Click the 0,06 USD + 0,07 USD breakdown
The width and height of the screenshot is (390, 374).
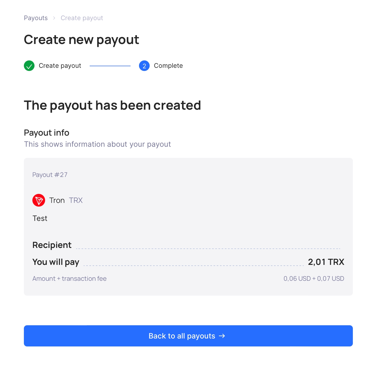(314, 279)
